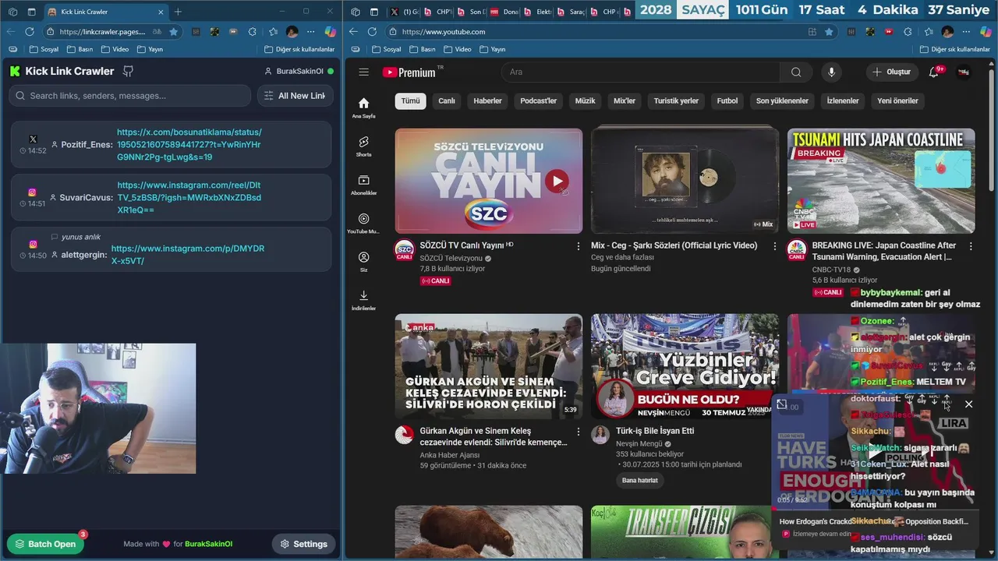
Task: Select the Futbol filter chip
Action: (x=727, y=101)
